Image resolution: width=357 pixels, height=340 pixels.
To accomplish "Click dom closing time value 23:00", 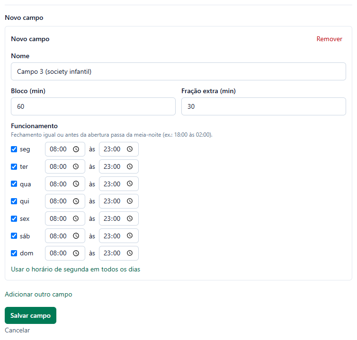I will 112,253.
